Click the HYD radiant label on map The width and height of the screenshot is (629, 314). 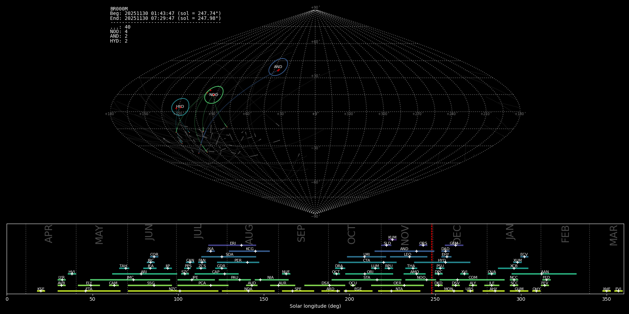(x=180, y=106)
